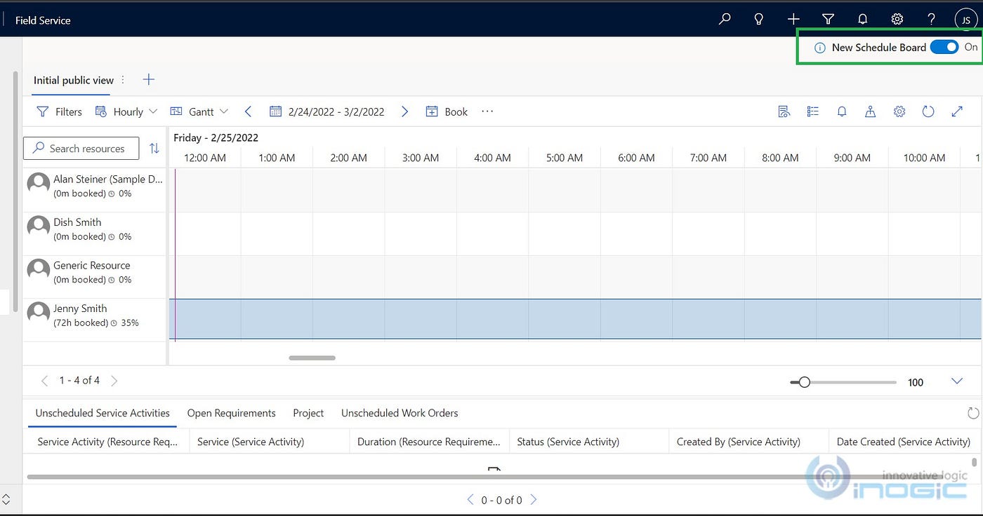983x516 pixels.
Task: Click the info icon beside New Schedule Board
Action: click(x=819, y=48)
